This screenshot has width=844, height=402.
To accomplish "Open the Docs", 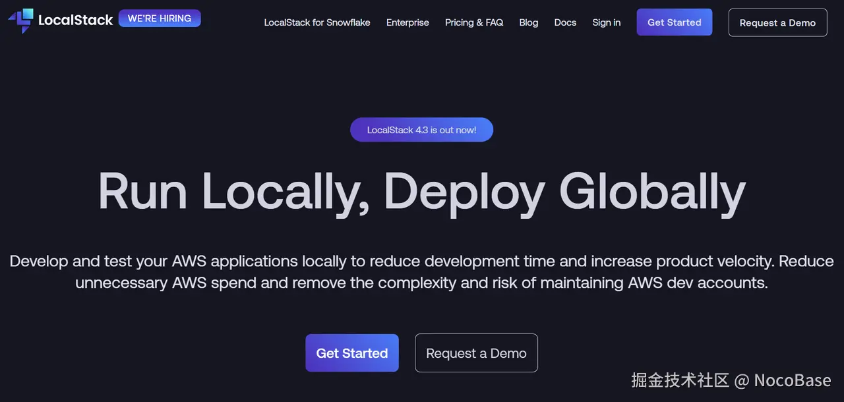I will tap(564, 22).
